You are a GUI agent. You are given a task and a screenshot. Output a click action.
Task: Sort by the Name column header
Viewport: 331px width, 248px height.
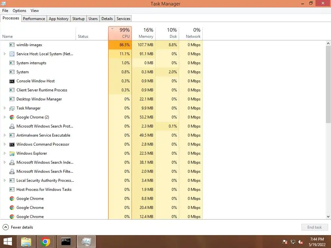pyautogui.click(x=38, y=33)
